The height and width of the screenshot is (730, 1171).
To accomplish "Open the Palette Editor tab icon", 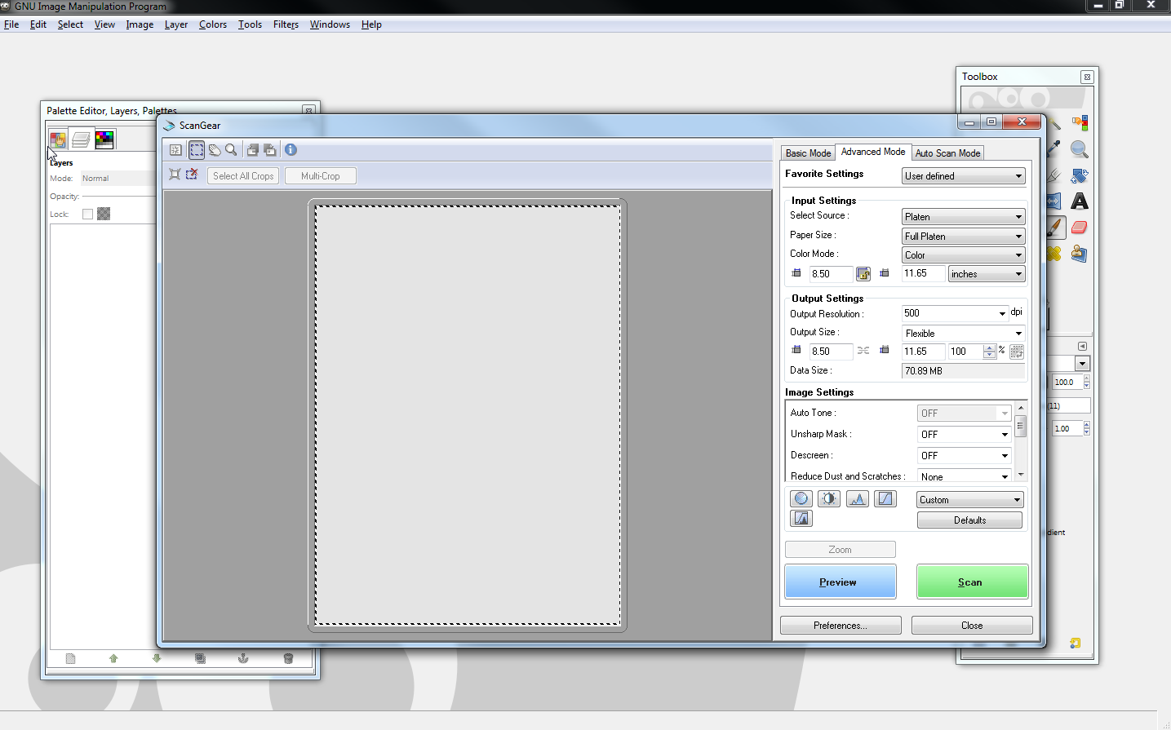I will [58, 139].
